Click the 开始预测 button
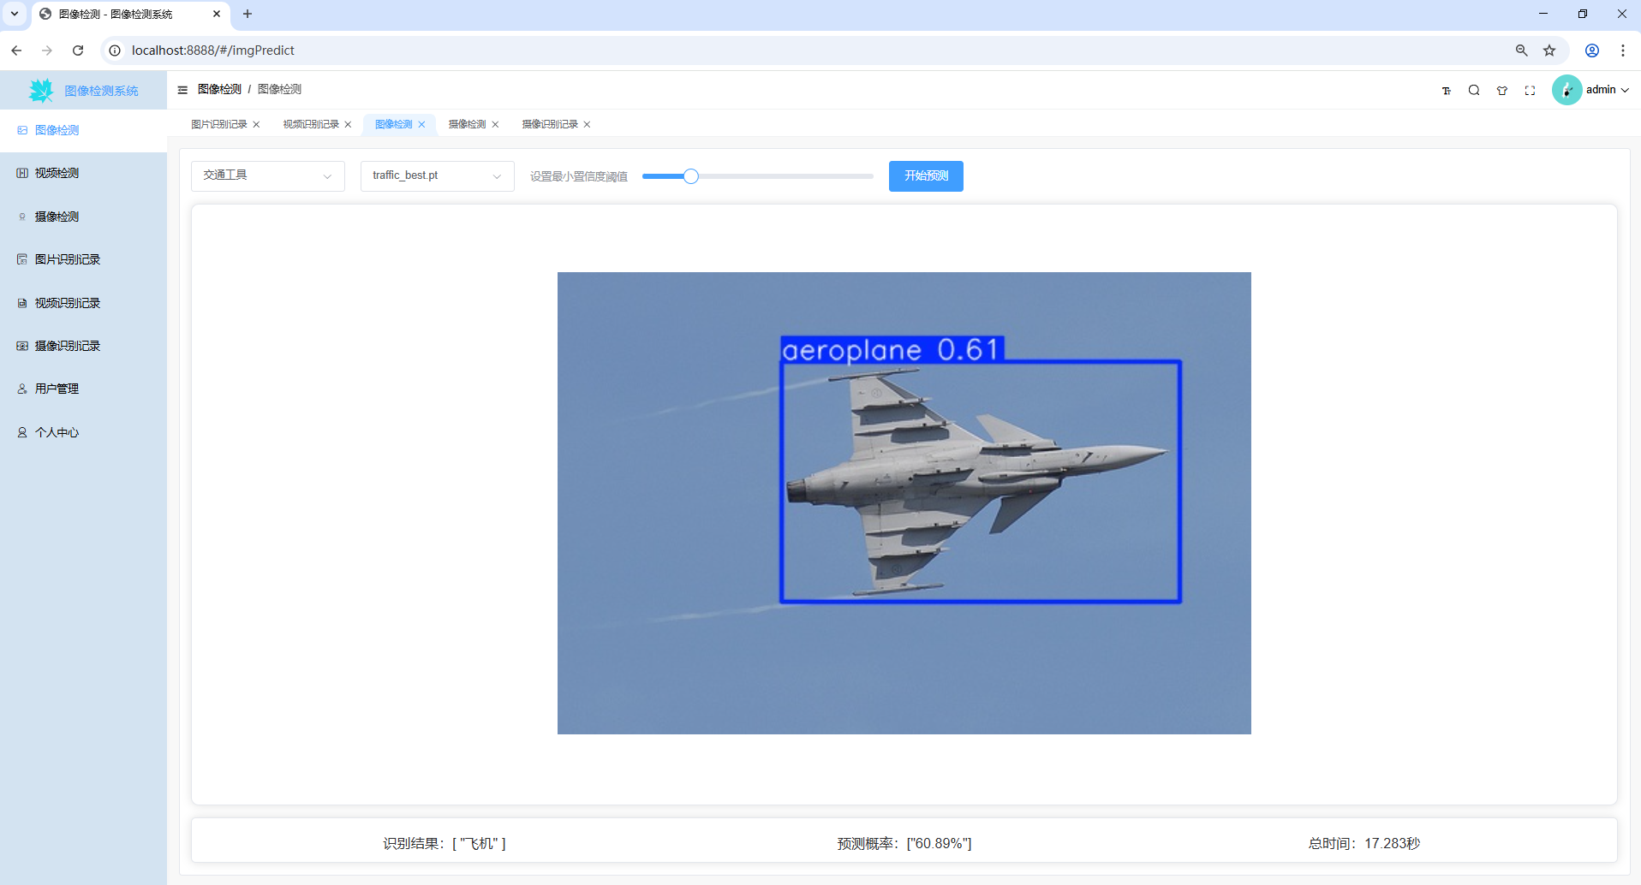This screenshot has height=885, width=1641. [x=926, y=176]
